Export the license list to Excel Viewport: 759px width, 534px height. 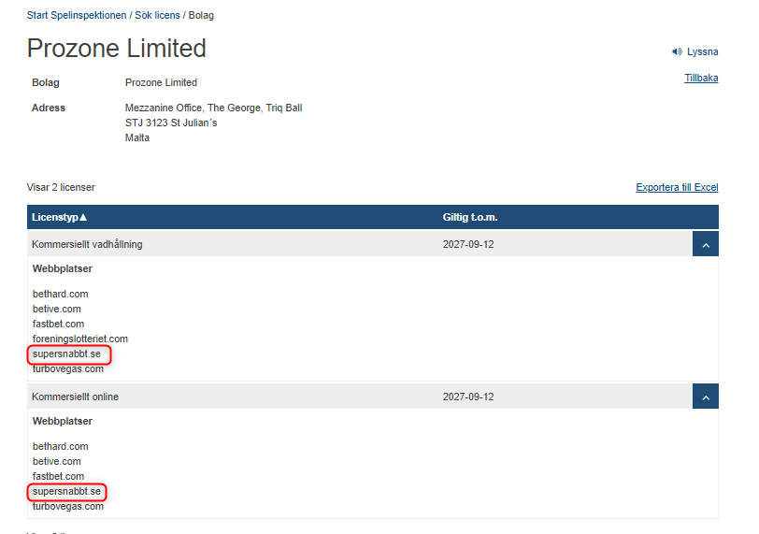point(677,187)
